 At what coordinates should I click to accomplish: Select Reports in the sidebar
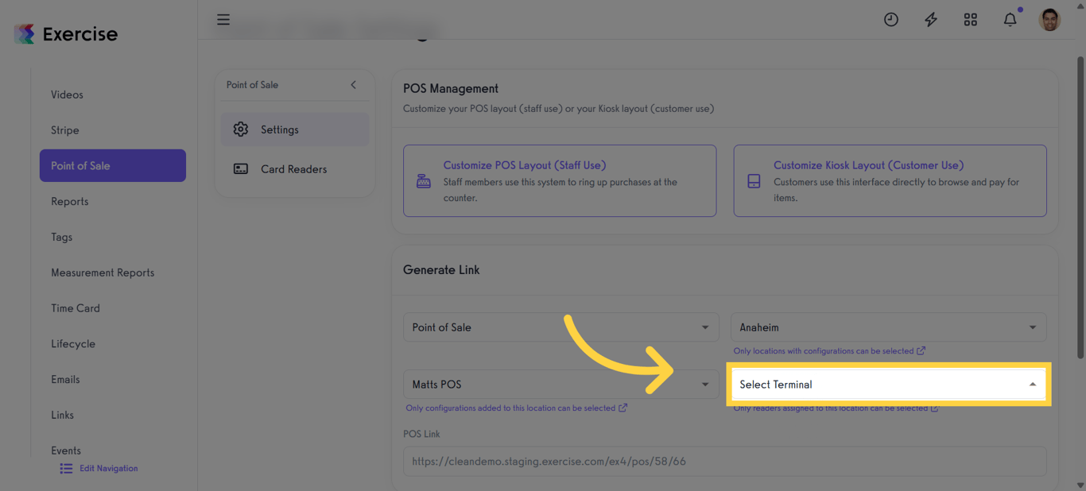(70, 202)
